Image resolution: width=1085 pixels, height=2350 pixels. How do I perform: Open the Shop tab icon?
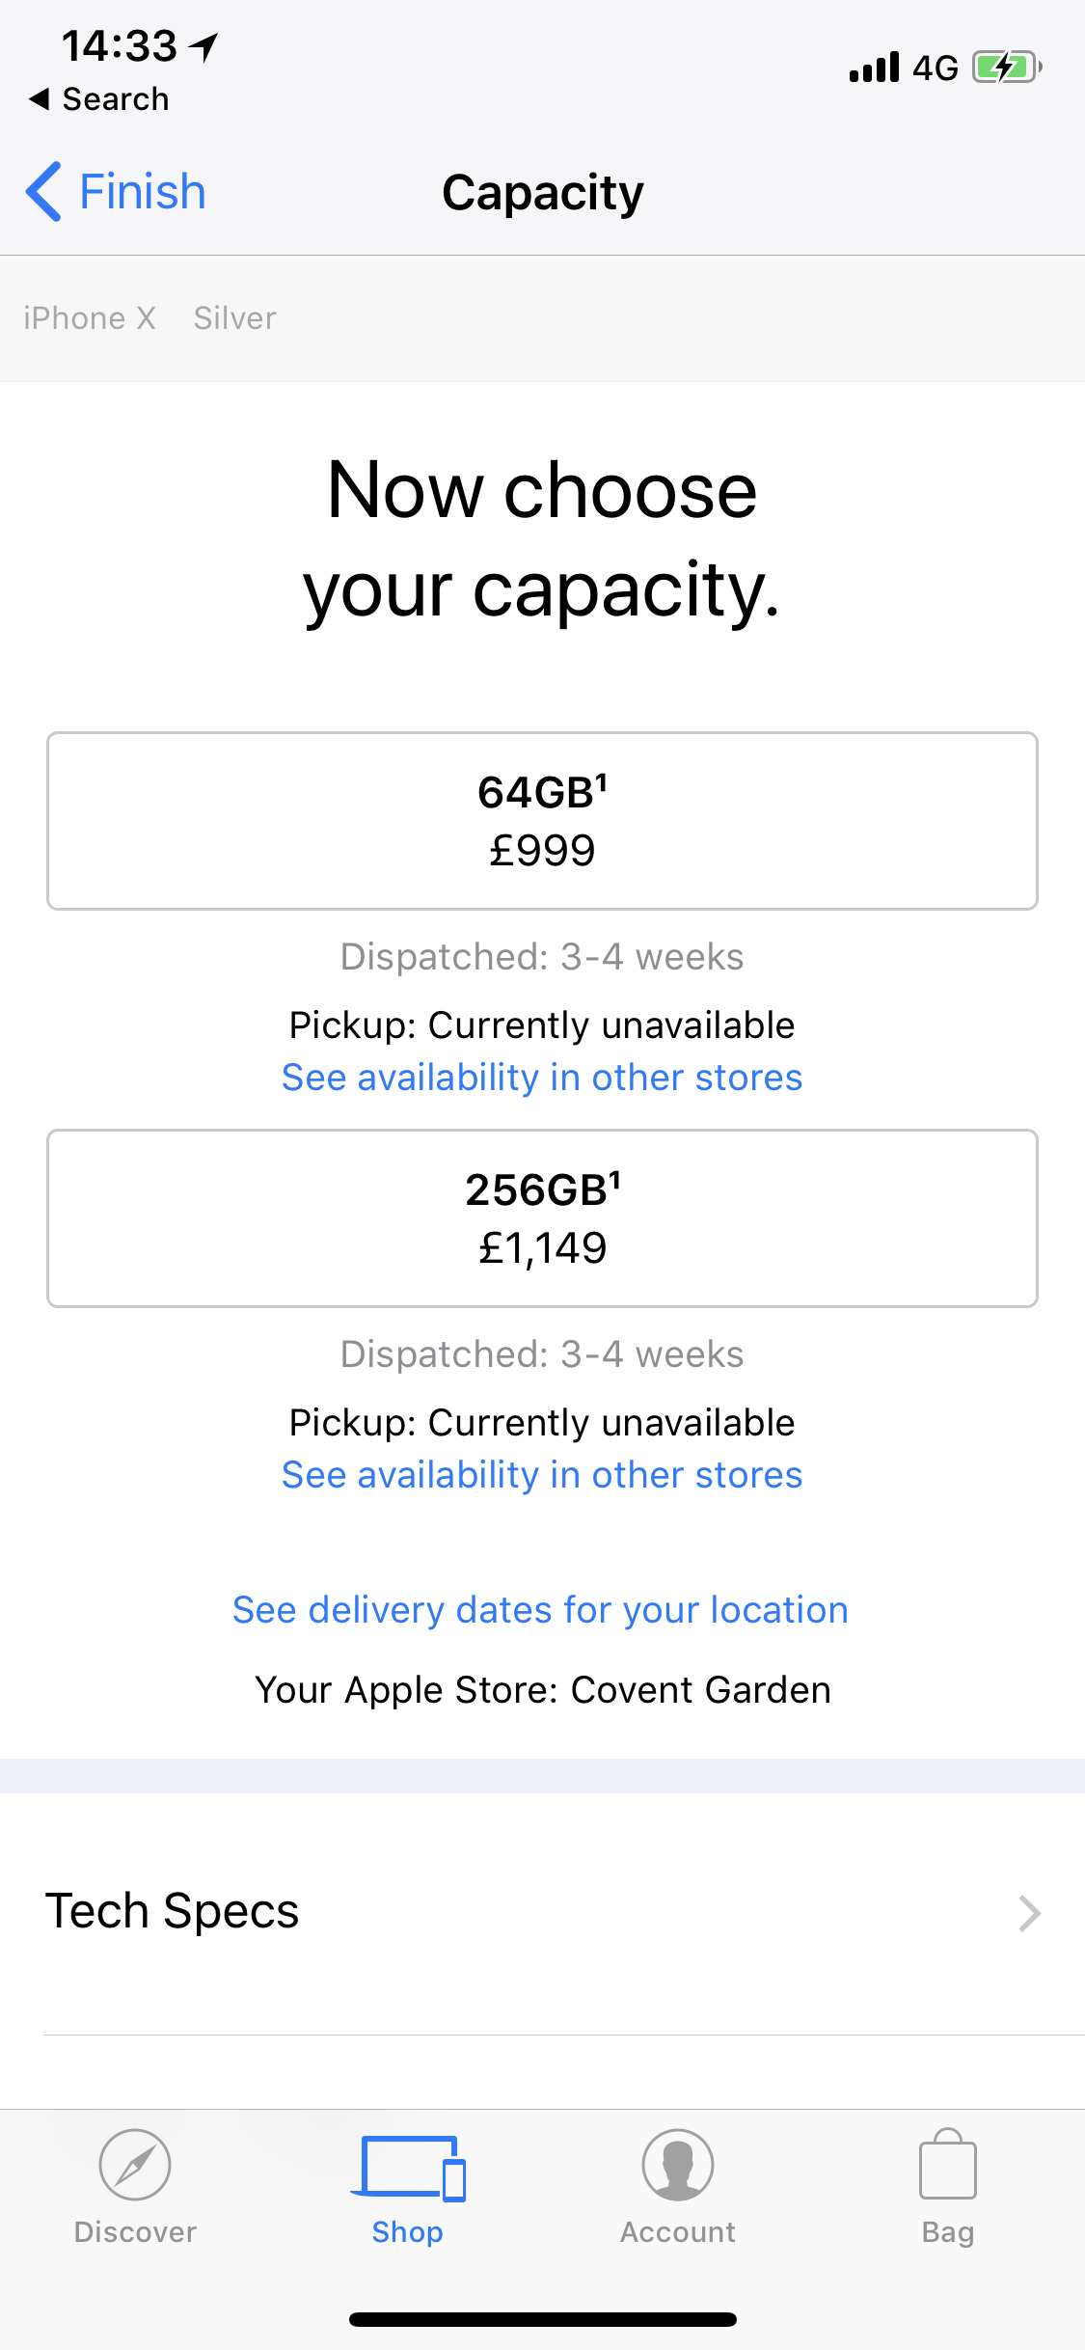pyautogui.click(x=408, y=2169)
